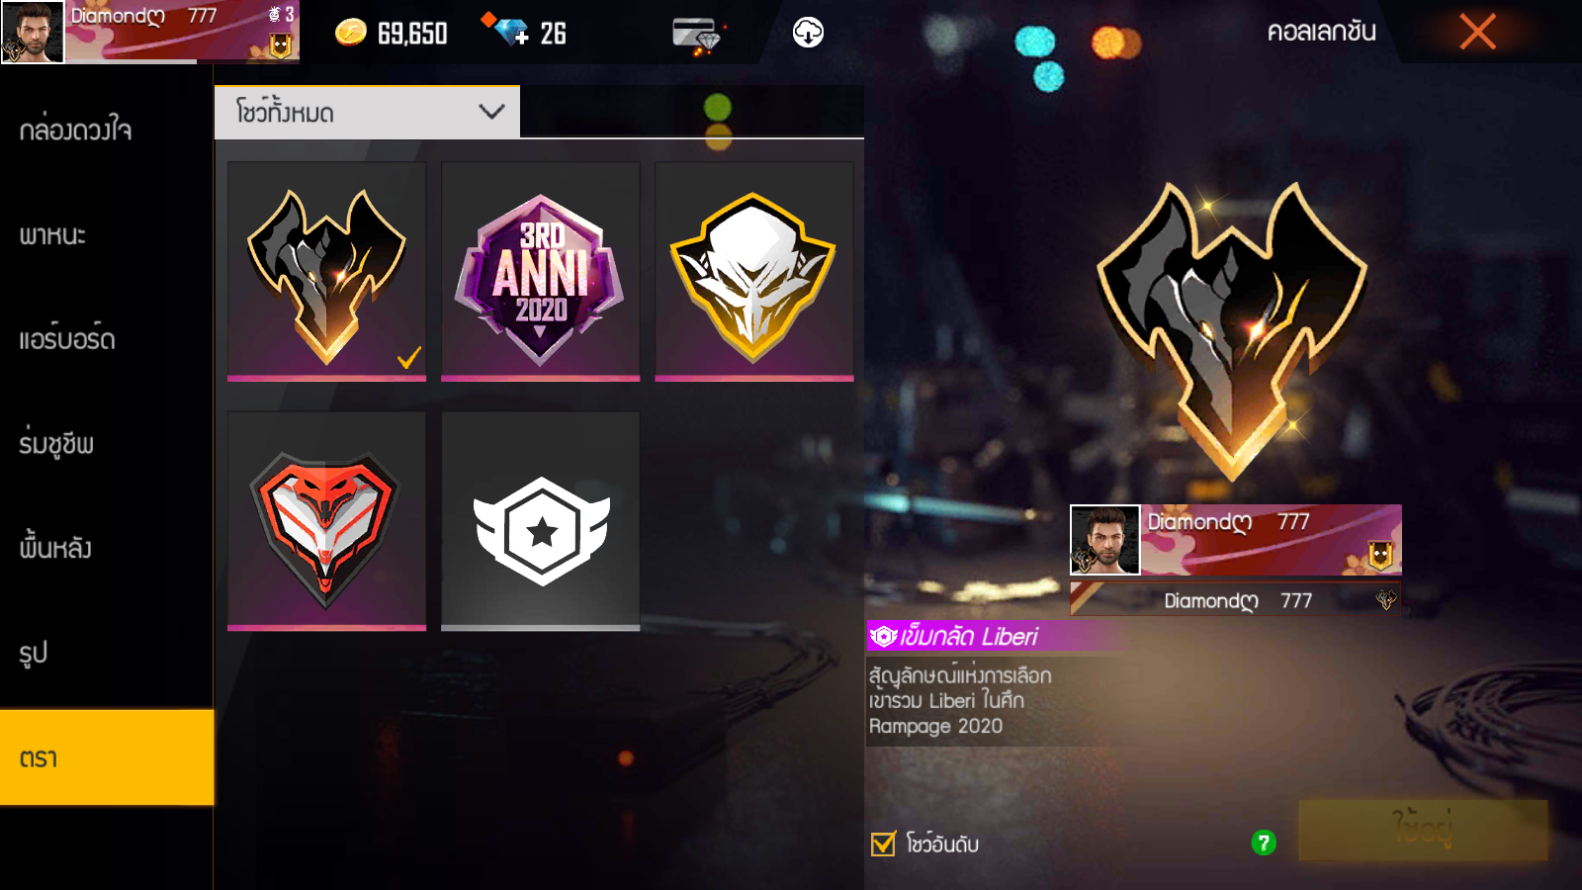
Task: Open the ร่มชูชีพ sidebar tab
Action: point(107,444)
